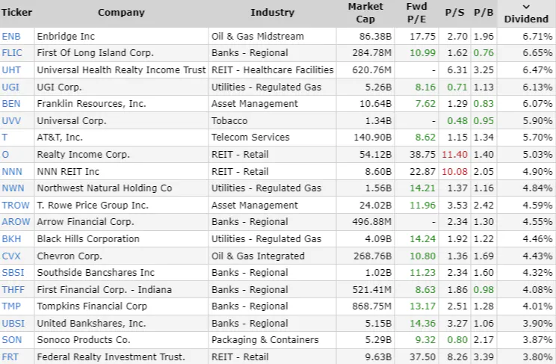The width and height of the screenshot is (556, 364).
Task: Sort table by Company column header
Action: click(121, 13)
